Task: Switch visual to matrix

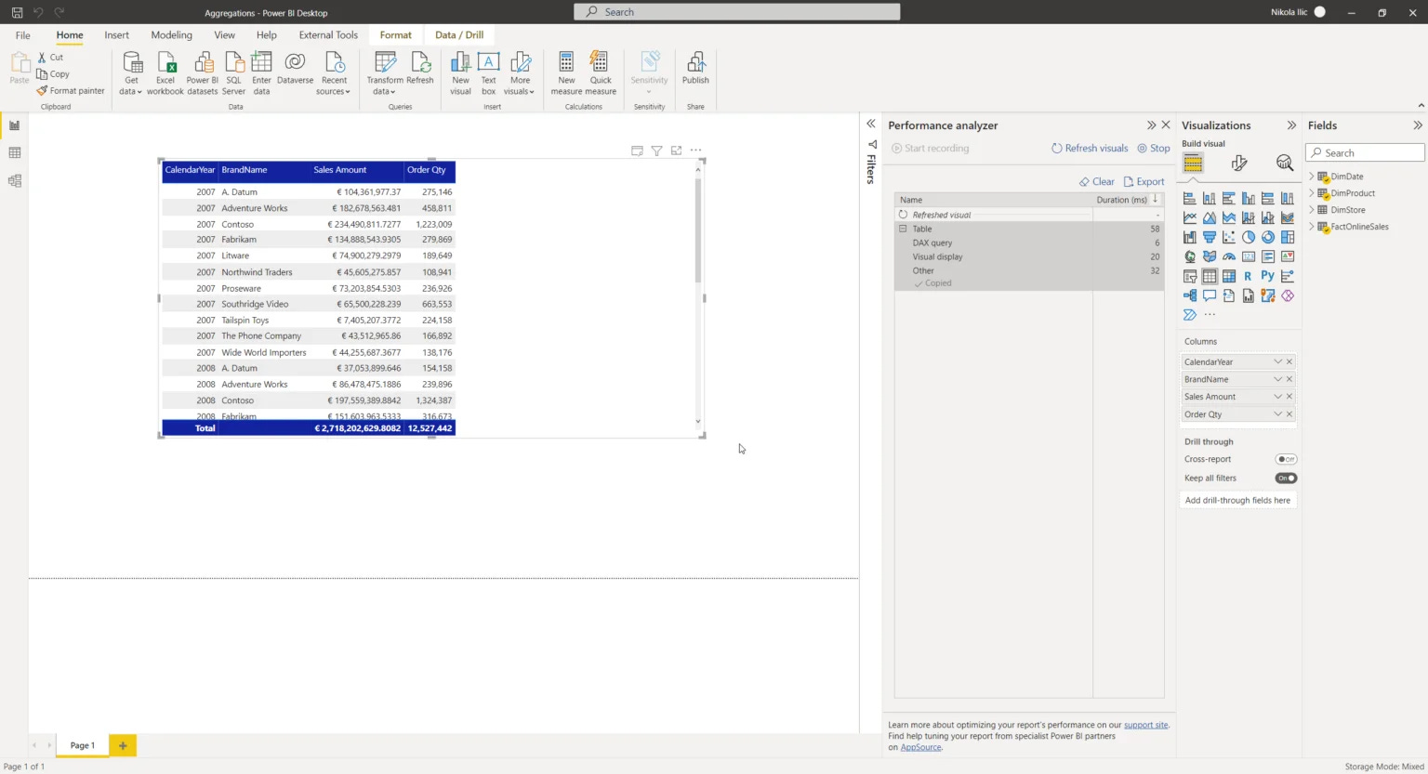Action: click(1229, 276)
